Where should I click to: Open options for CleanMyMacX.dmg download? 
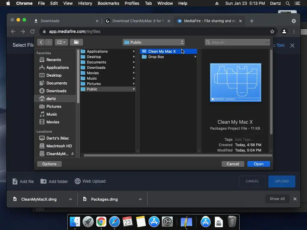pos(70,199)
